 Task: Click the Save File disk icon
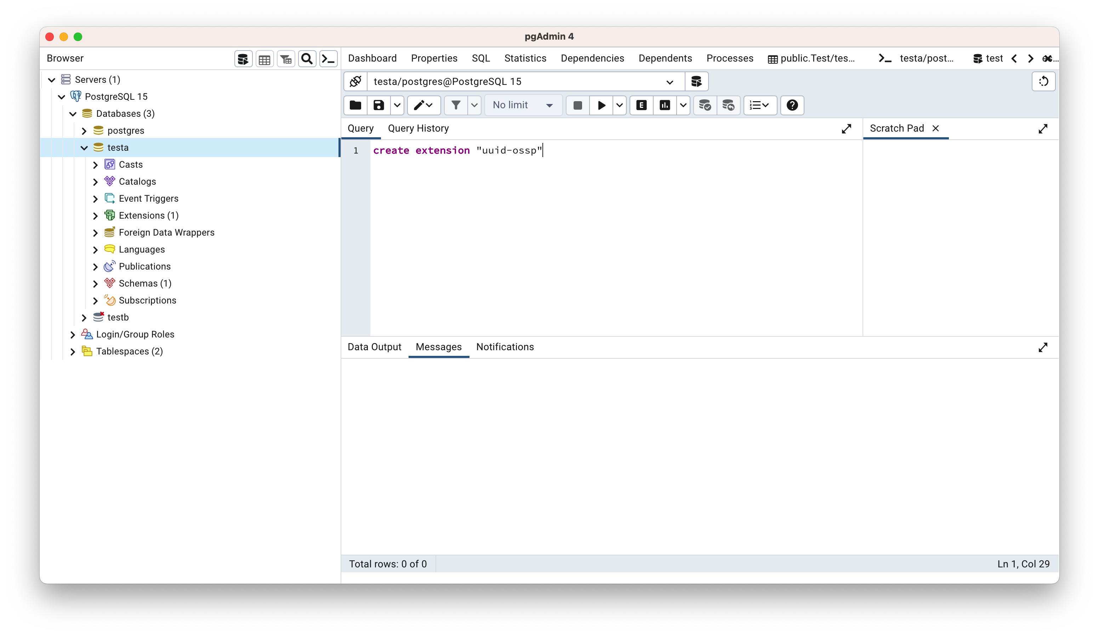click(x=378, y=105)
